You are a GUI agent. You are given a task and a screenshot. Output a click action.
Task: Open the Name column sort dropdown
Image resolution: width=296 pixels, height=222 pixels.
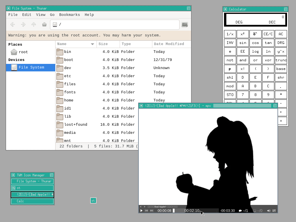(x=92, y=44)
